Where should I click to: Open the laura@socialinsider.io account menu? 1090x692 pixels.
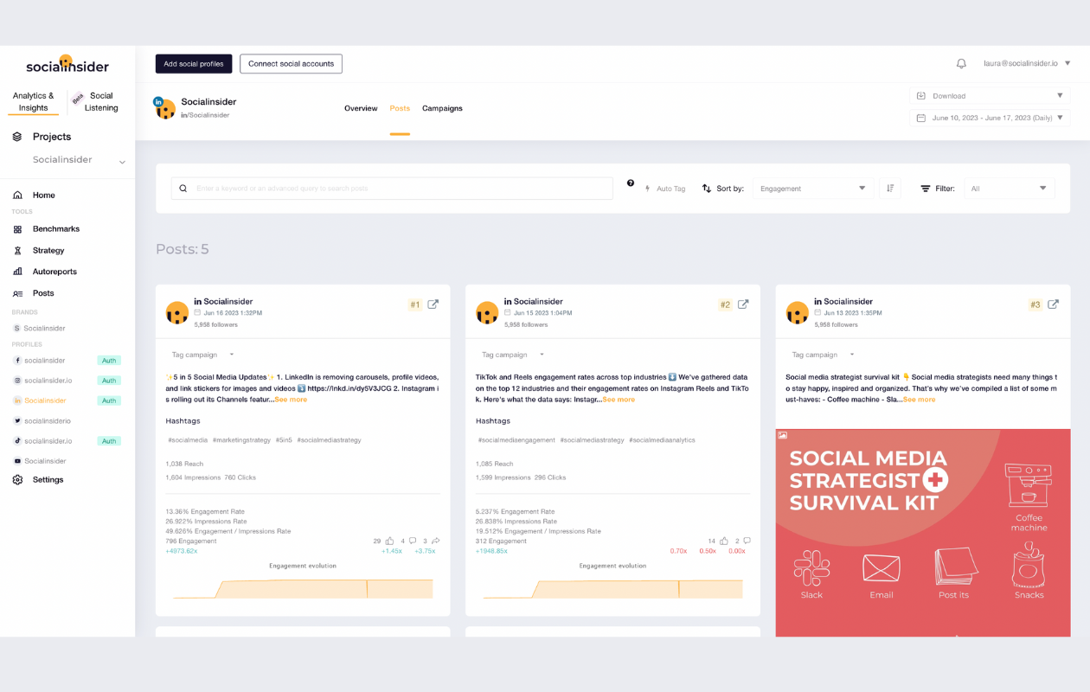(x=1027, y=63)
